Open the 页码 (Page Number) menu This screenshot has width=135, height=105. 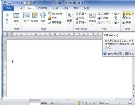pyautogui.click(x=81, y=22)
